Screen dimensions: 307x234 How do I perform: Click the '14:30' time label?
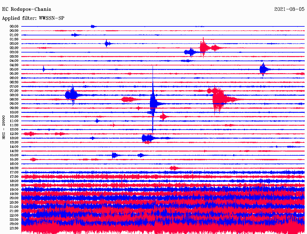14,151
